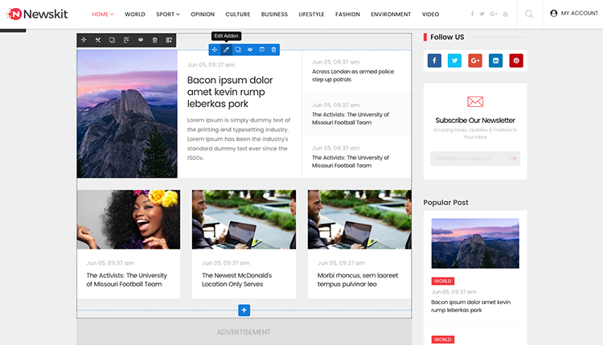Click the Edit Addon pencil icon
Screen dimensions: 603x345
tap(226, 50)
